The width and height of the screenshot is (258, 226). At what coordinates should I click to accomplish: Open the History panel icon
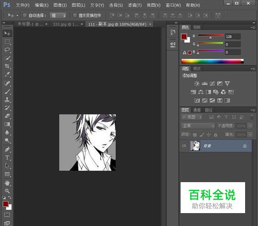pyautogui.click(x=173, y=32)
